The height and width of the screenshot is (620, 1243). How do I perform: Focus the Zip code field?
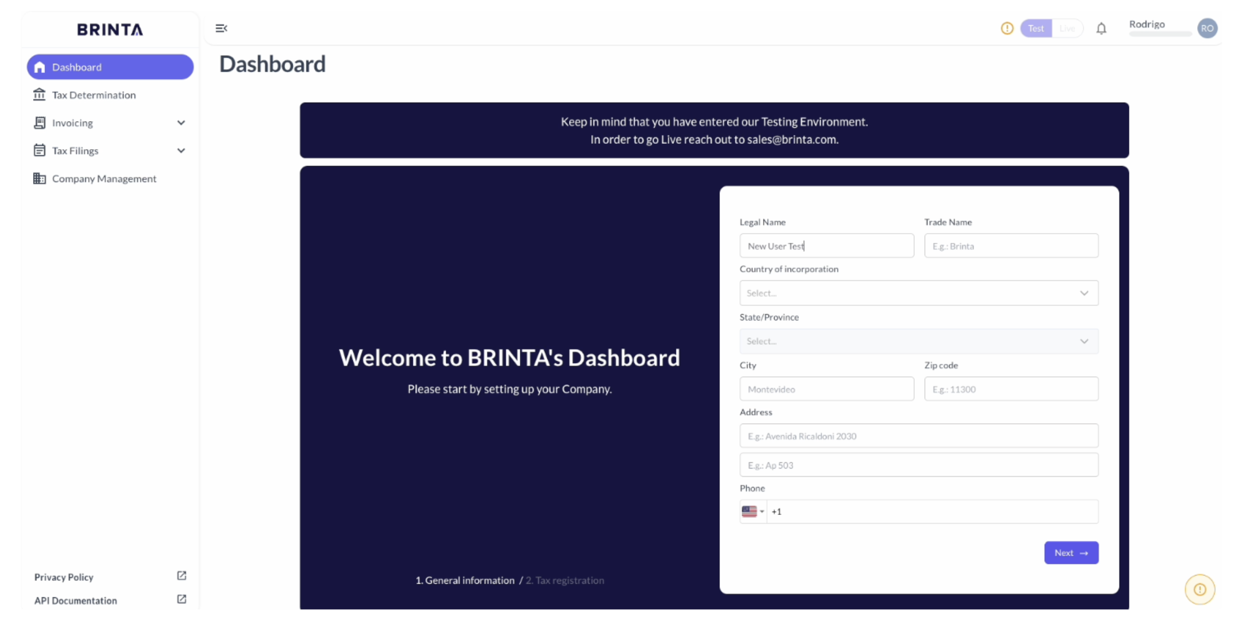click(x=1011, y=389)
